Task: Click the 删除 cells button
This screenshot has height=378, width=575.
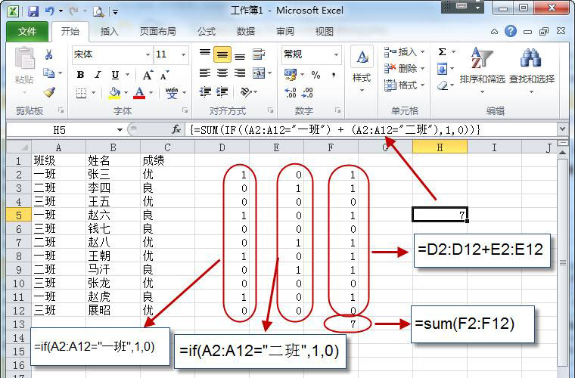Action: point(404,69)
